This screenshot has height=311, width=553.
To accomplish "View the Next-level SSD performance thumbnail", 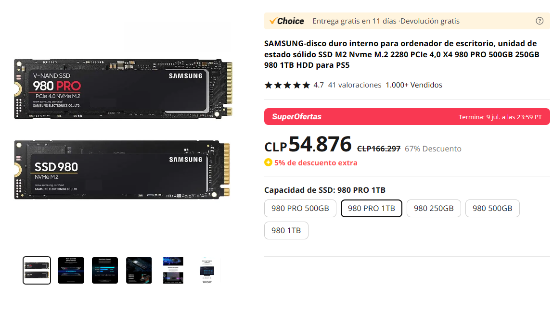I will [x=71, y=270].
